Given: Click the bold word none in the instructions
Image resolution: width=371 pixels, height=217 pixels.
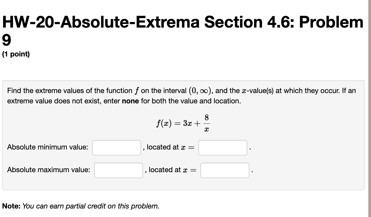Looking at the screenshot, I should point(130,101).
